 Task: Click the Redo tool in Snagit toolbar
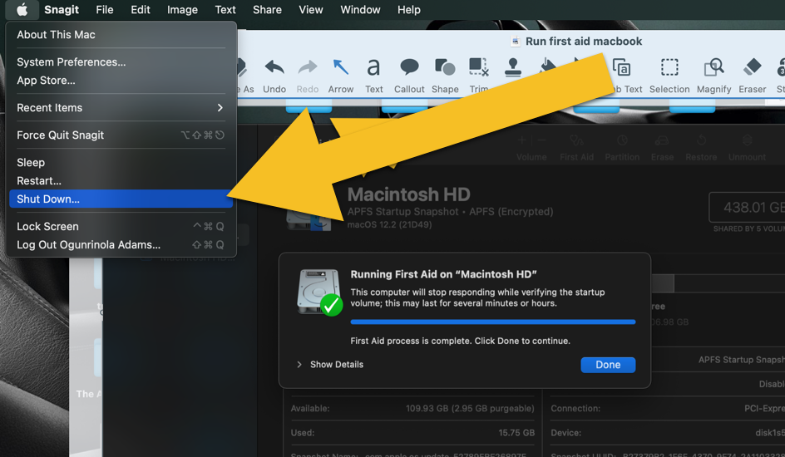(308, 76)
